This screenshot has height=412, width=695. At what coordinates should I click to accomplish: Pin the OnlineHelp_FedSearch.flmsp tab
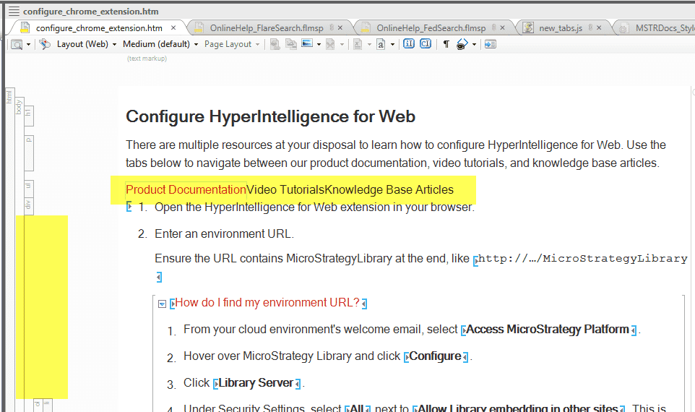tap(493, 27)
